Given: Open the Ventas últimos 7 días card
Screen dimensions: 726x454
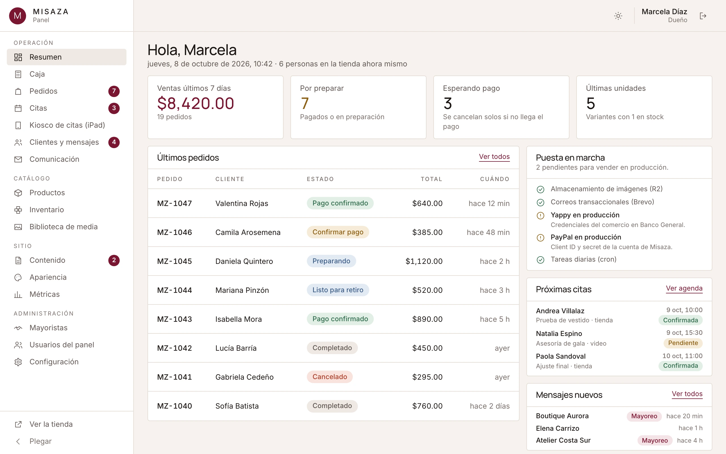Looking at the screenshot, I should (x=216, y=107).
